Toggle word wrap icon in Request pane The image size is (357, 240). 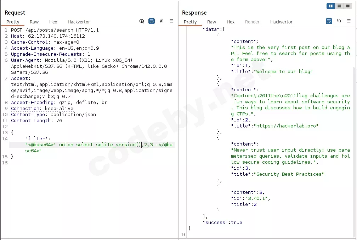152,21
